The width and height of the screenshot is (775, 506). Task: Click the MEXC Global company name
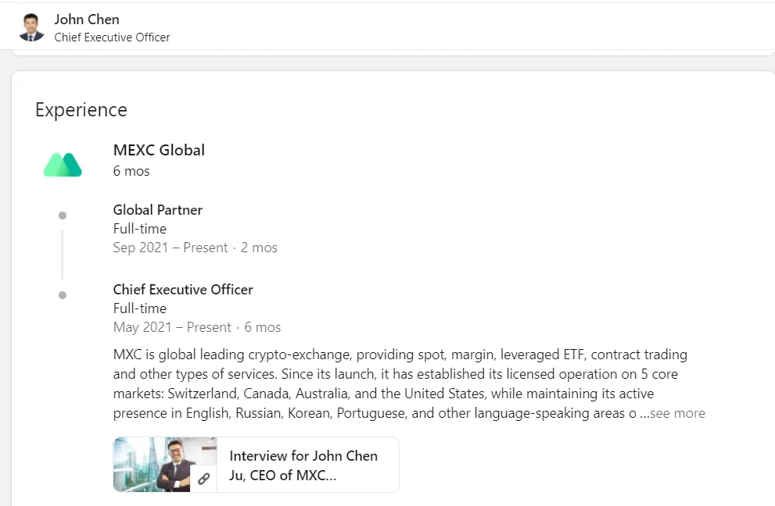(x=159, y=150)
